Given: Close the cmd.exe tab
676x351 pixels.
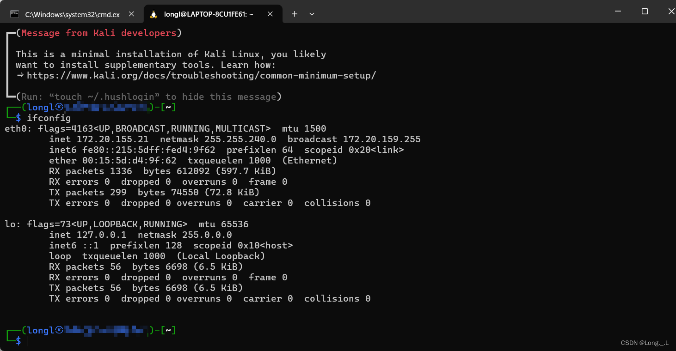Looking at the screenshot, I should tap(131, 14).
